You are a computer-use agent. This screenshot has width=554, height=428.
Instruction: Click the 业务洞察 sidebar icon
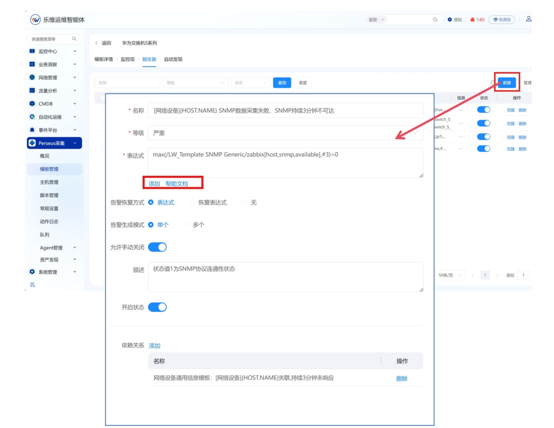tap(32, 64)
